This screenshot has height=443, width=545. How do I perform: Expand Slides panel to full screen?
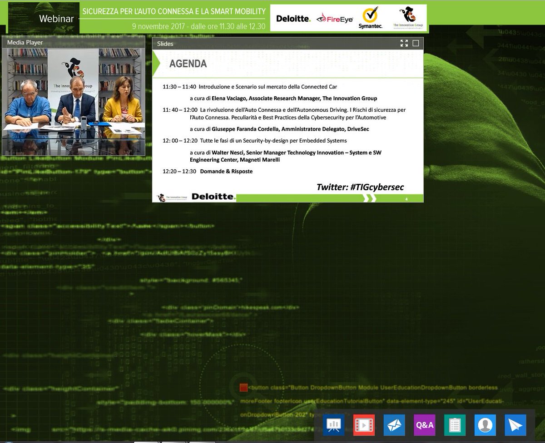click(x=404, y=44)
